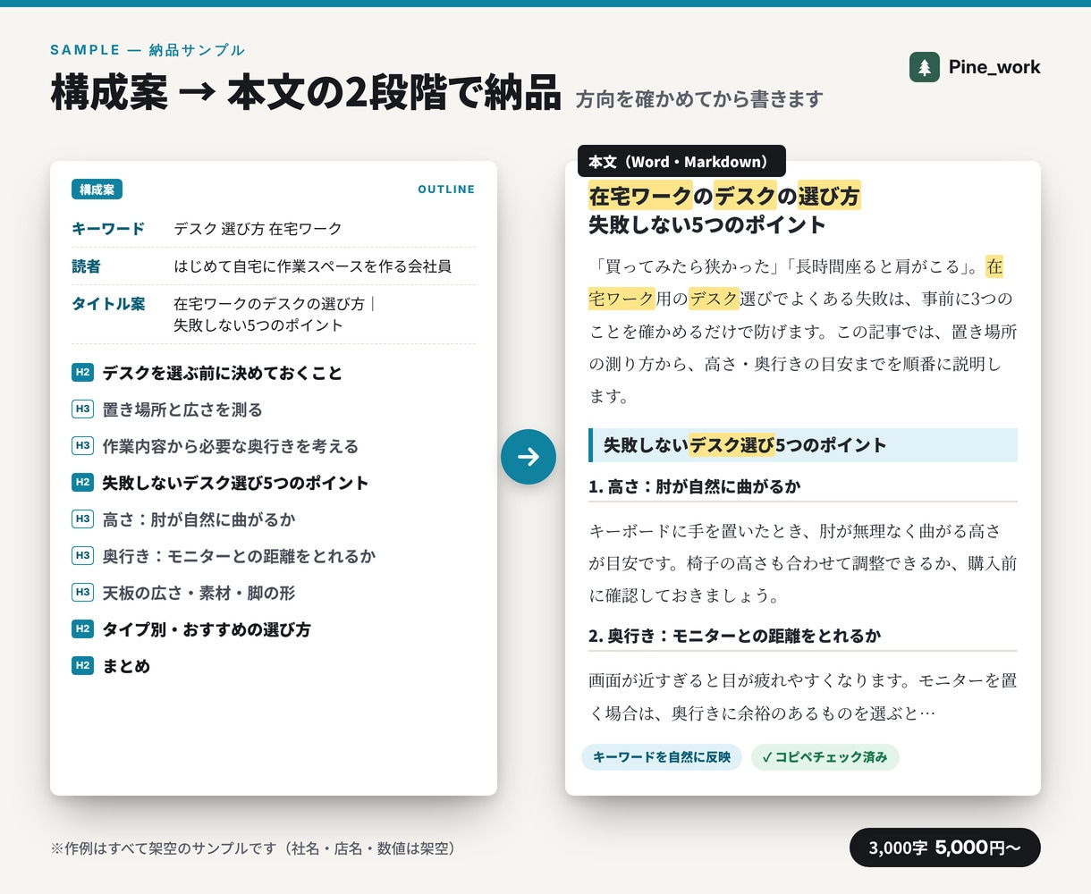This screenshot has width=1091, height=894.
Task: Click the value デスク 選び方 在宅ワーク
Action: [x=258, y=229]
